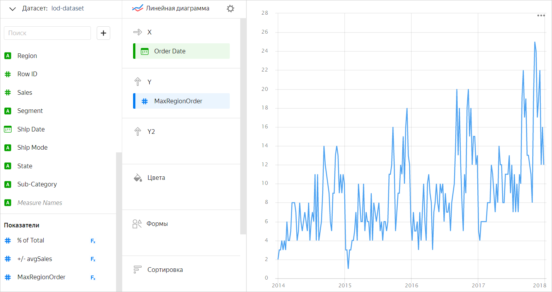This screenshot has height=292, width=552.
Task: Click the Fx icon next to % of Total
Action: [93, 241]
